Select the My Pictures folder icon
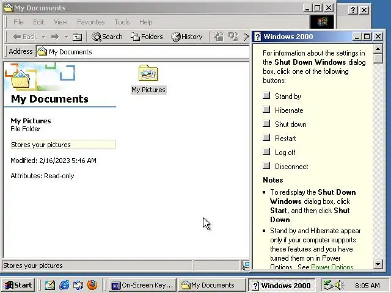 (x=148, y=73)
